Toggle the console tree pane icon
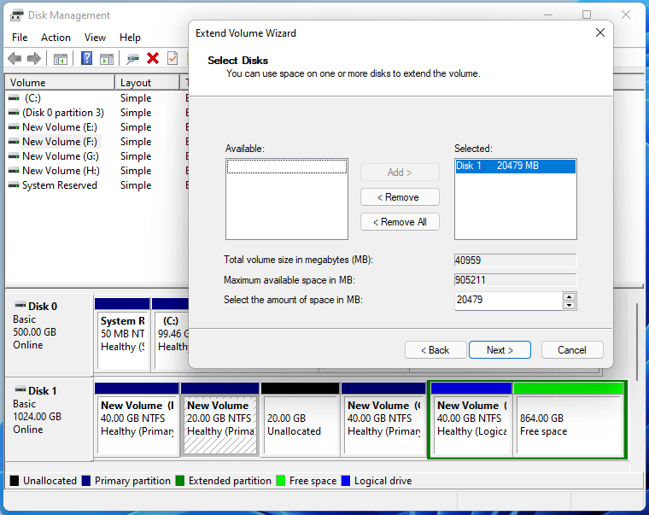The height and width of the screenshot is (515, 649). point(61,59)
